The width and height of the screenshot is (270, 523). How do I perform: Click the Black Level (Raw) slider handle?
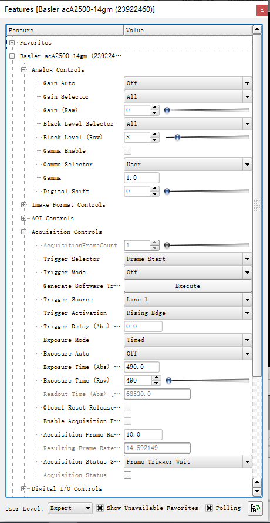point(177,137)
